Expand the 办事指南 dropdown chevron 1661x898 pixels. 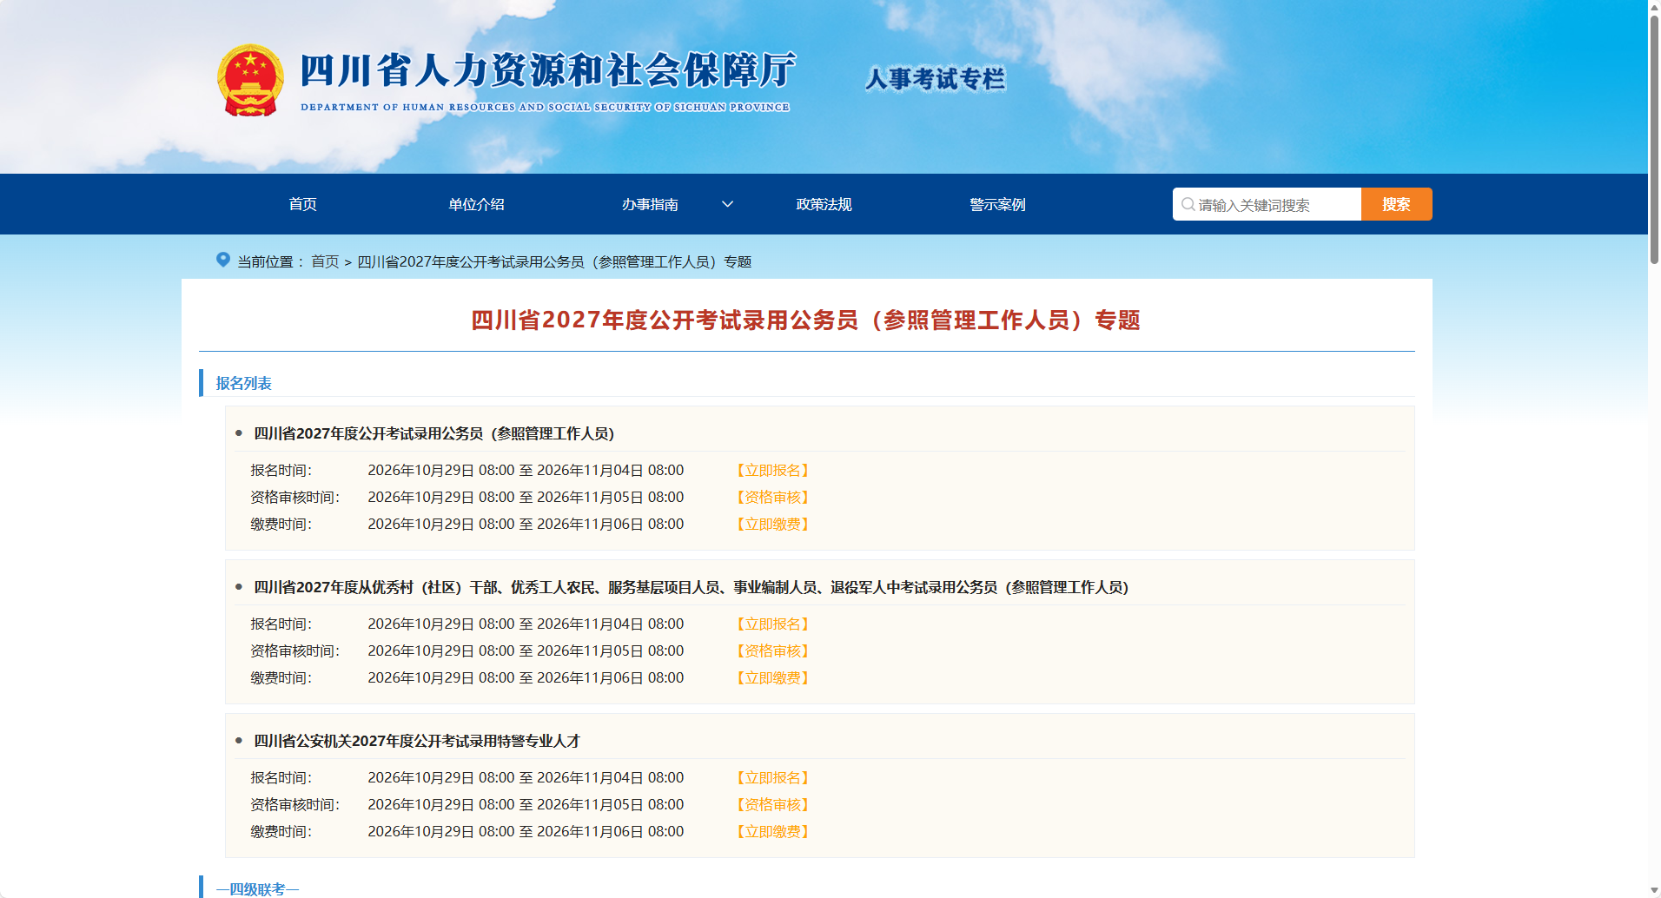tap(727, 204)
